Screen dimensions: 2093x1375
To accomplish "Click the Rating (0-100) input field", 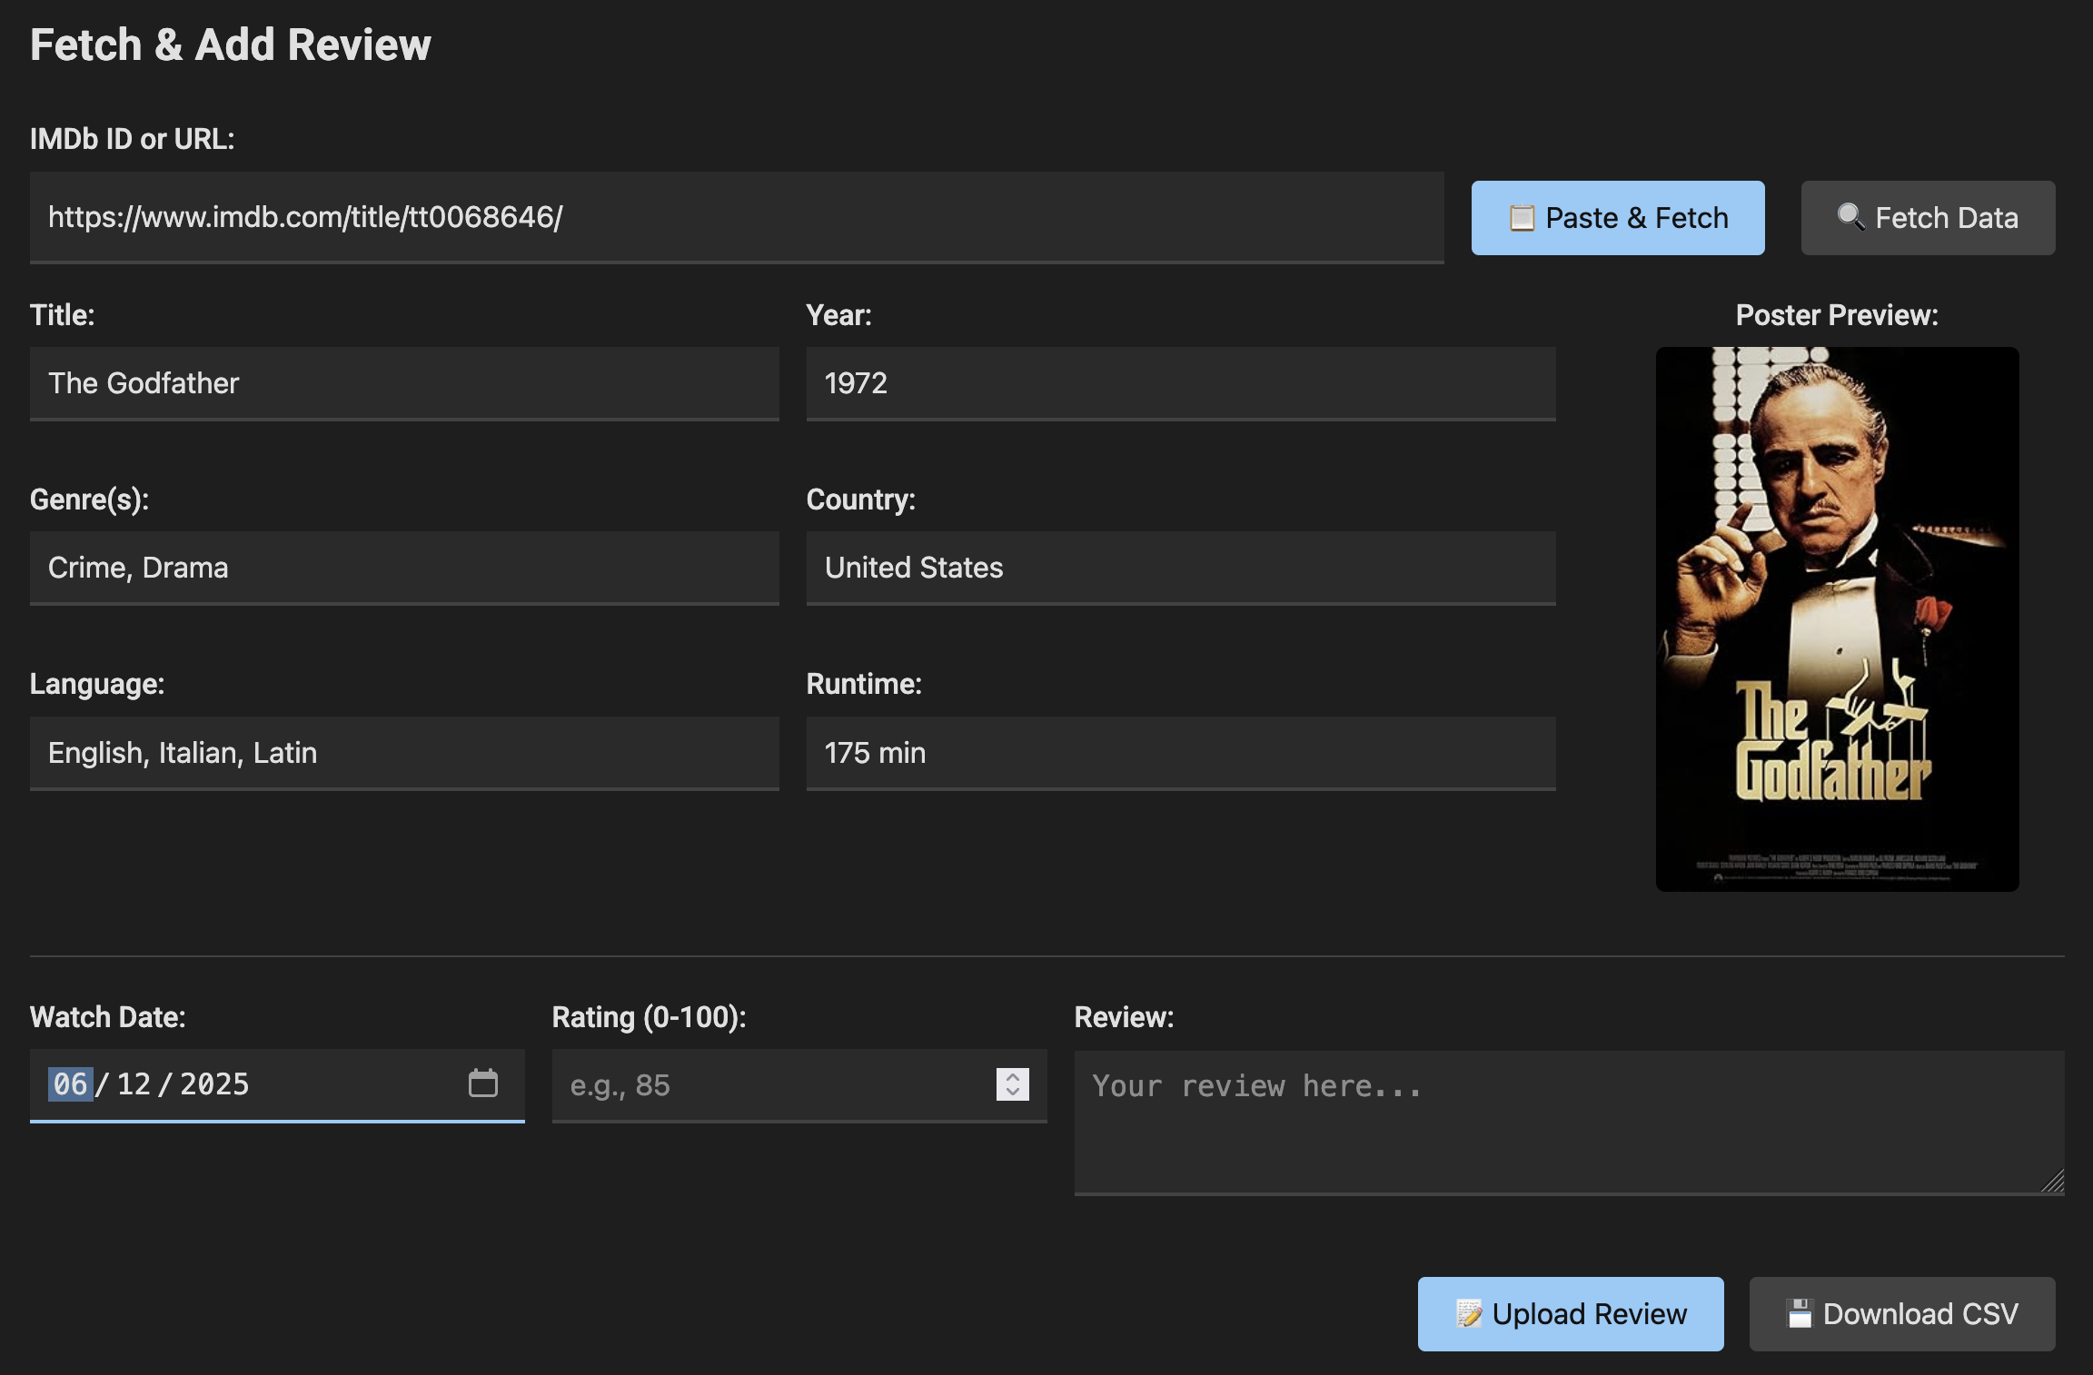I will click(799, 1086).
